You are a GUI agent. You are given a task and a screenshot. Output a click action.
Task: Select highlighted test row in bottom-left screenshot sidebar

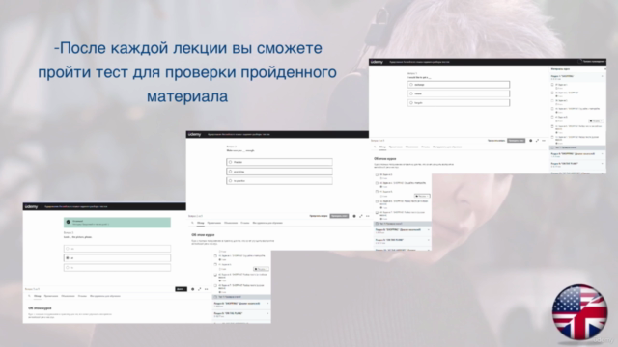(241, 297)
